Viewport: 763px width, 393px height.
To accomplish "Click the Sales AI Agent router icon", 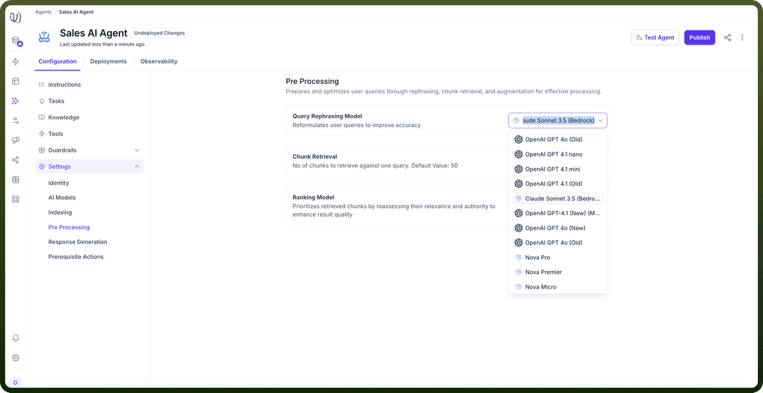I will point(45,37).
